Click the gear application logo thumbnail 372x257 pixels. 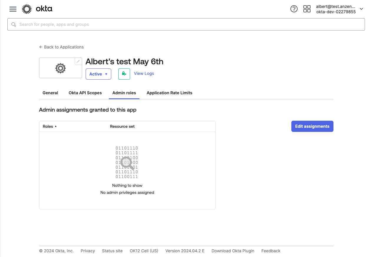tap(60, 68)
